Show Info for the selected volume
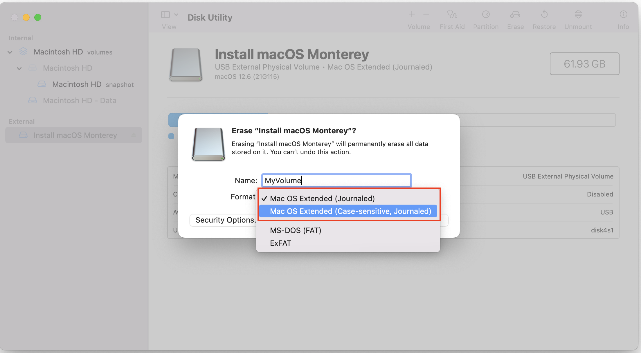 coord(623,17)
